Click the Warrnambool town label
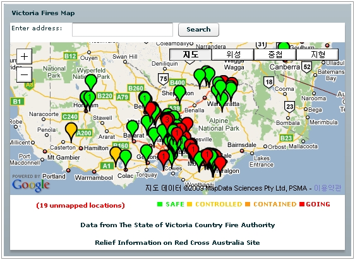Viewport: 355px width, 260px height. [x=93, y=177]
